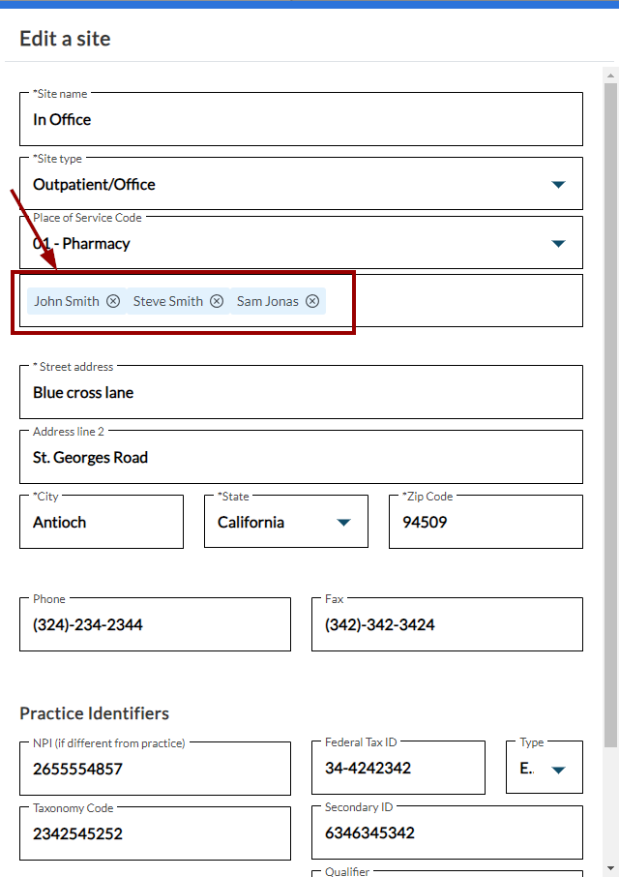The width and height of the screenshot is (619, 877).
Task: Focus the Address line 2 field
Action: 301,457
